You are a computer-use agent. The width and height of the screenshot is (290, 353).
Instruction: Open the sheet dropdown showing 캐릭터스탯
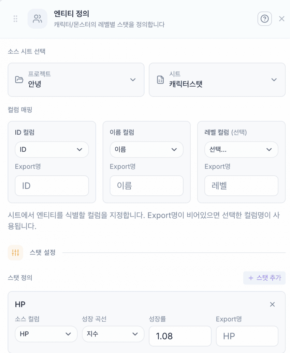point(217,80)
